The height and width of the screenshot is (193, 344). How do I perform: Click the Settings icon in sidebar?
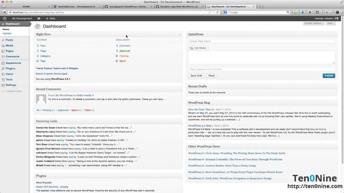tap(3, 85)
